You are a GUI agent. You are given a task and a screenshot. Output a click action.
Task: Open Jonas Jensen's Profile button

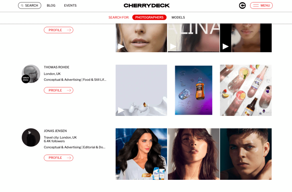click(58, 158)
